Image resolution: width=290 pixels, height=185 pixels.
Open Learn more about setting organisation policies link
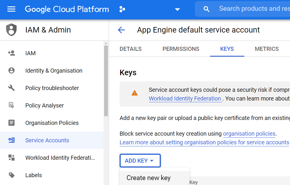click(x=204, y=142)
